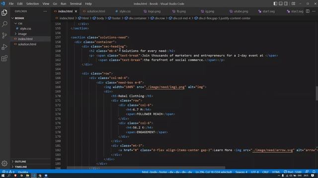
Task: Click VS Code icon in taskbar
Action: pyautogui.click(x=34, y=176)
